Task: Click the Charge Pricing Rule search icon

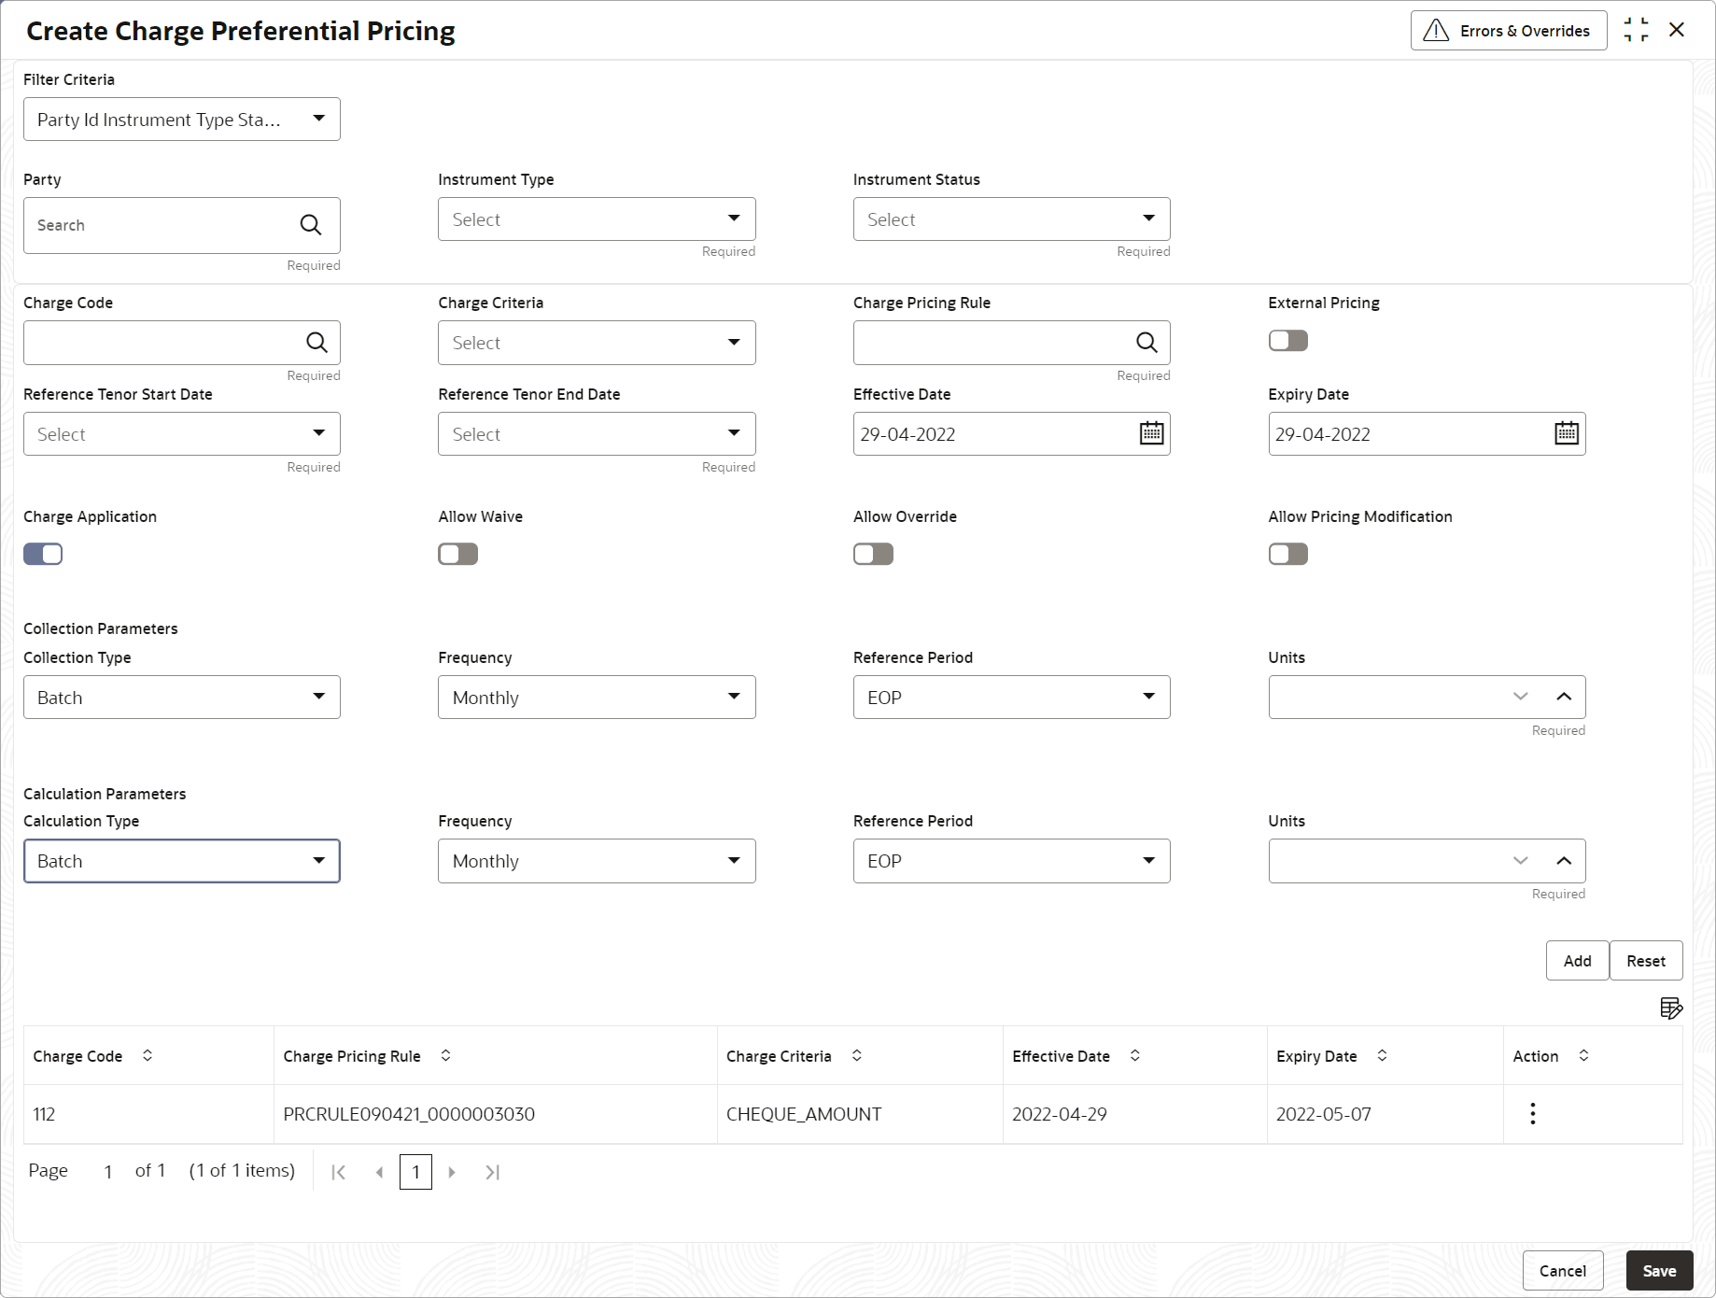Action: click(x=1146, y=343)
